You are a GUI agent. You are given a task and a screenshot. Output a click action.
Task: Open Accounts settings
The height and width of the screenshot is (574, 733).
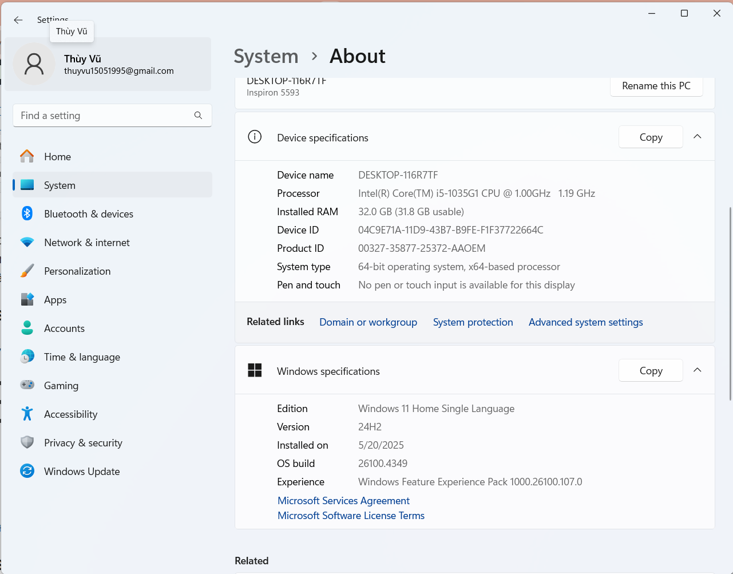64,328
